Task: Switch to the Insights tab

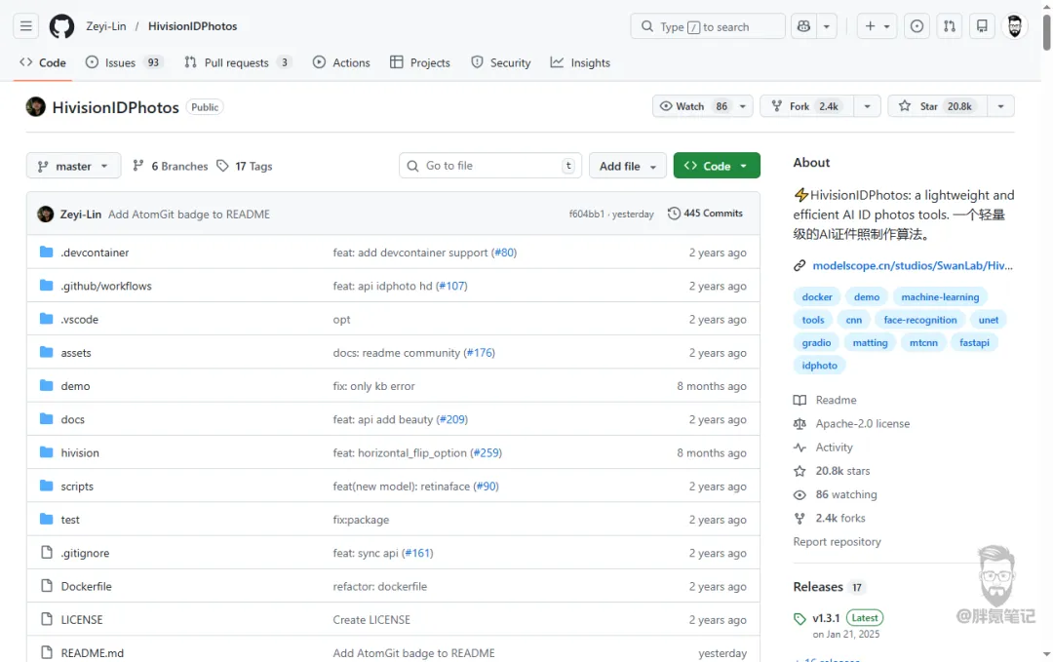Action: point(580,62)
